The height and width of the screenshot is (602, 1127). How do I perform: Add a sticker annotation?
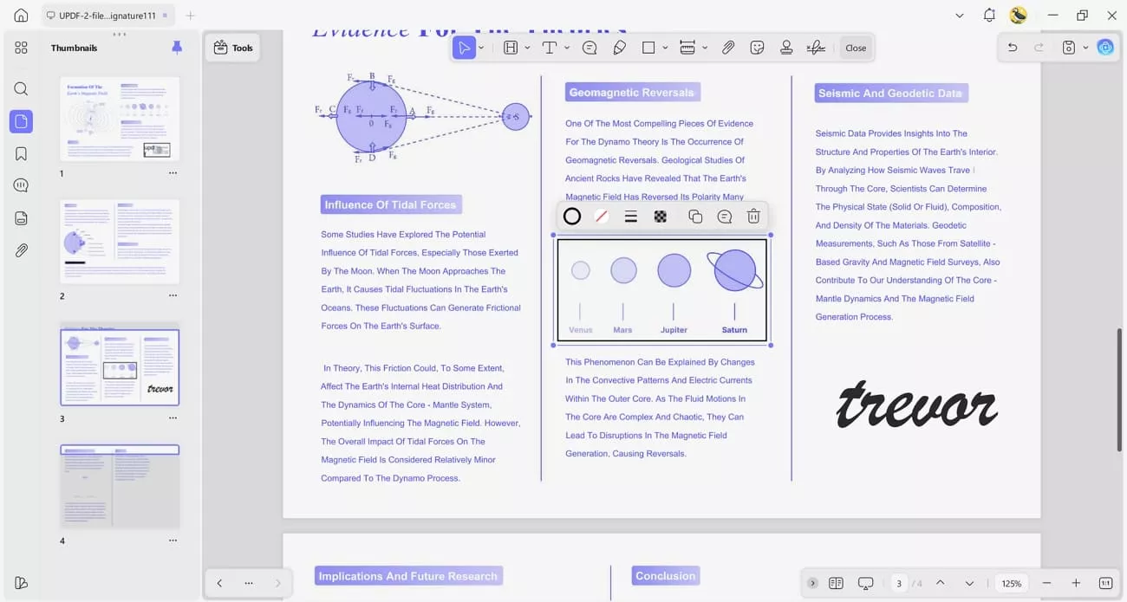(757, 48)
